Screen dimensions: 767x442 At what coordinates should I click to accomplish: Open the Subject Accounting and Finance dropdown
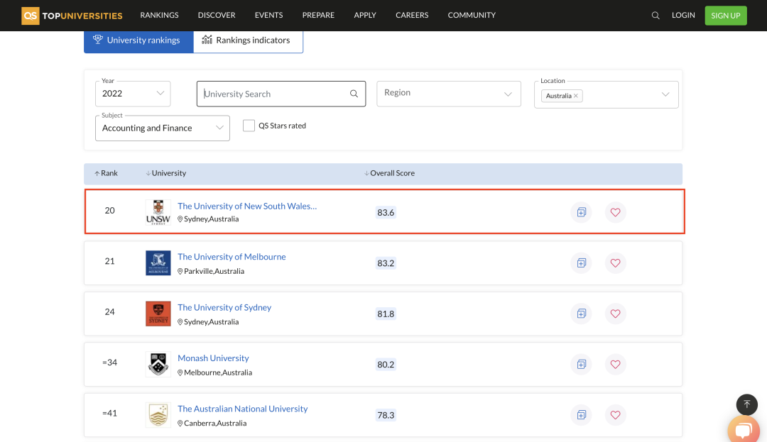[163, 128]
